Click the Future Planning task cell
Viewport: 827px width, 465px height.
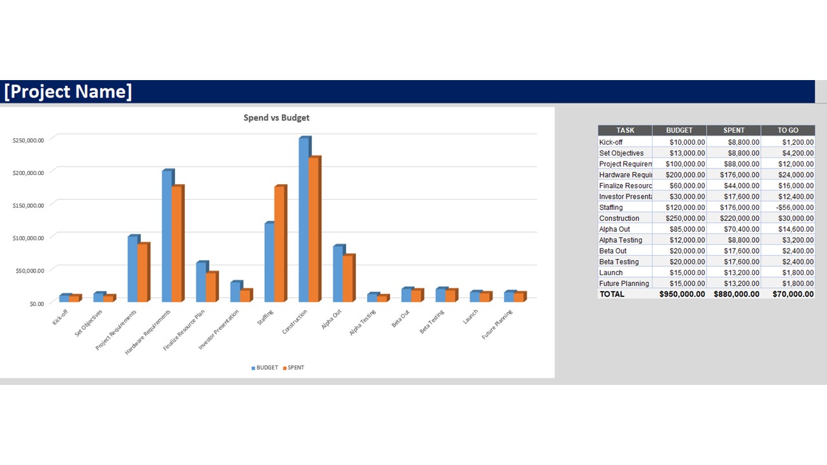coord(625,284)
